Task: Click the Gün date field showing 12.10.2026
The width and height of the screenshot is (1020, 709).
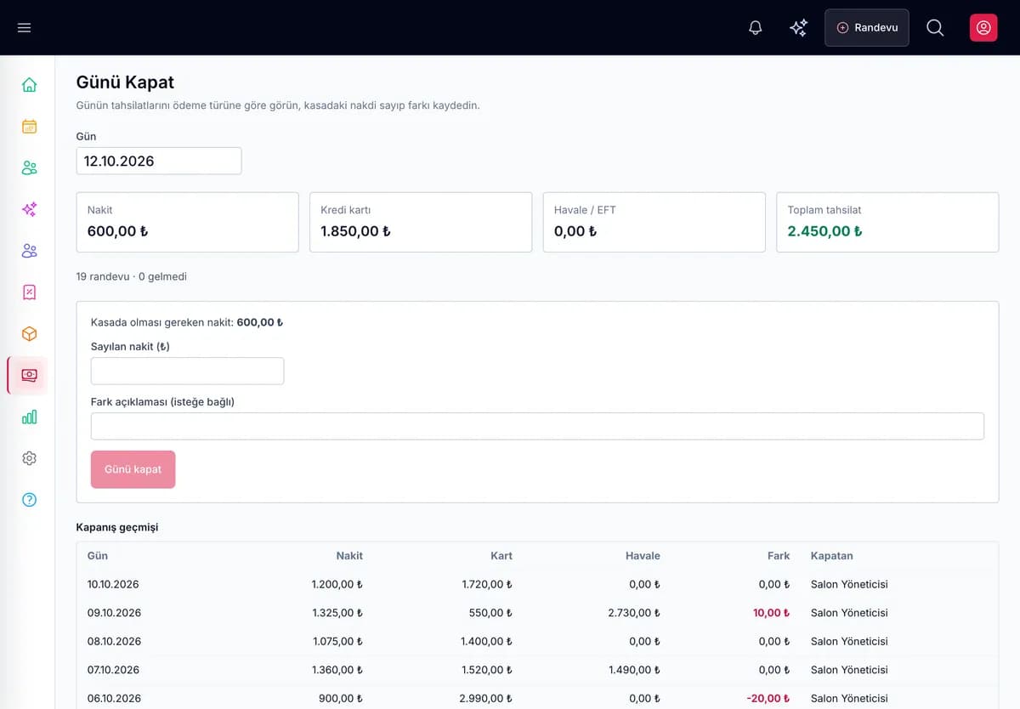Action: [x=159, y=161]
